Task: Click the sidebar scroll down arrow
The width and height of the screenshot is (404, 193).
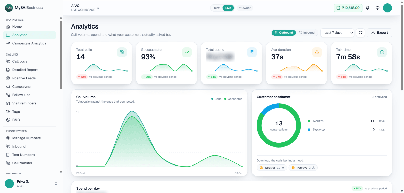Action: click(x=61, y=172)
